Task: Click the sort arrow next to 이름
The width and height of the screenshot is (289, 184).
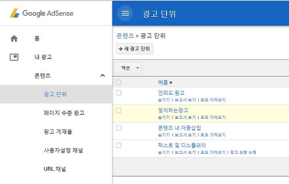Action: pos(171,83)
